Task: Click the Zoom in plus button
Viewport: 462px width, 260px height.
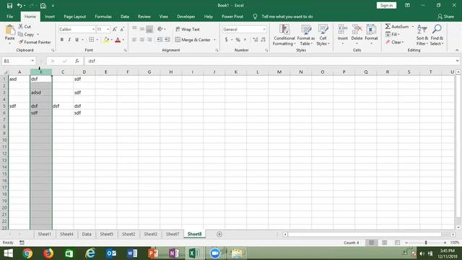Action: pyautogui.click(x=445, y=243)
